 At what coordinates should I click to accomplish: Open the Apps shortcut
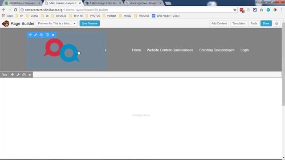(x=8, y=16)
